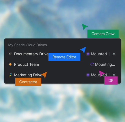Select the Product Team drive name
Screen dimensions: 125x122
point(26,64)
